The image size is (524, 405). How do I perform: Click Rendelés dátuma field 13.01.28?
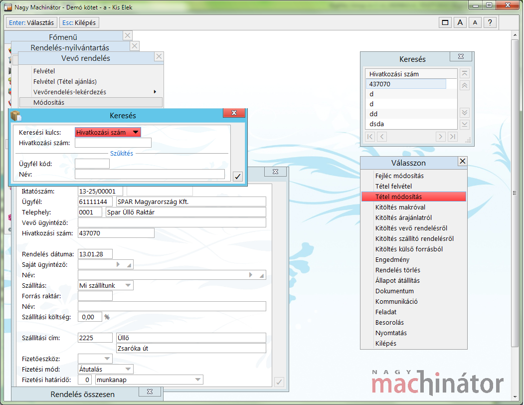point(95,254)
